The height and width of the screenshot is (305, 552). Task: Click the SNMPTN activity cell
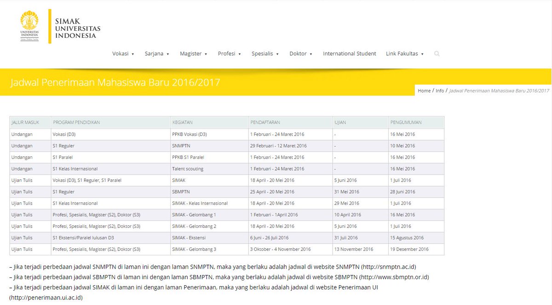209,146
